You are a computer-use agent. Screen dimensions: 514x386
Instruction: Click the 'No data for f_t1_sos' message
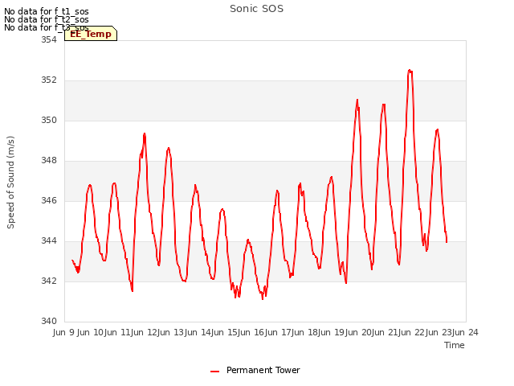[47, 11]
